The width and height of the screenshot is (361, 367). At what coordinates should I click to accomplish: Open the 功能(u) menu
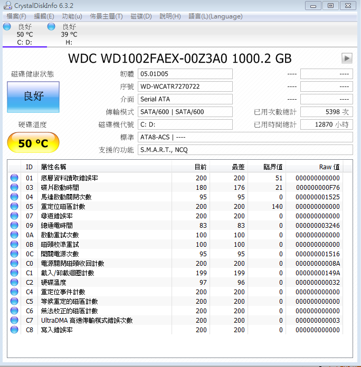pyautogui.click(x=72, y=16)
